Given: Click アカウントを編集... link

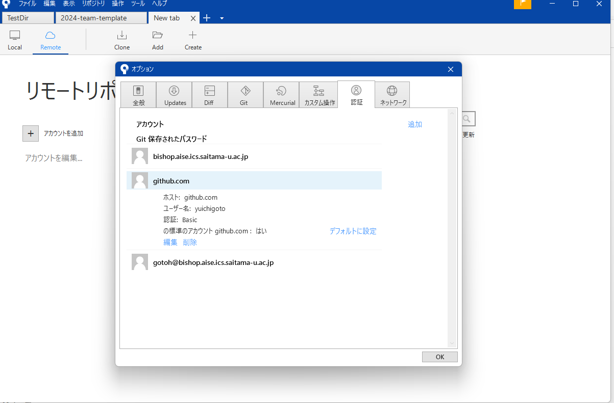Looking at the screenshot, I should coord(54,158).
